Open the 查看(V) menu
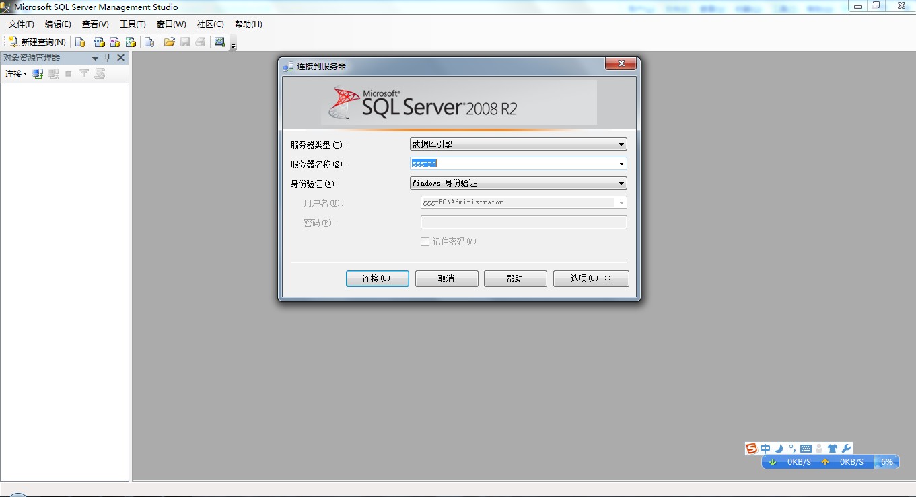 click(x=96, y=24)
